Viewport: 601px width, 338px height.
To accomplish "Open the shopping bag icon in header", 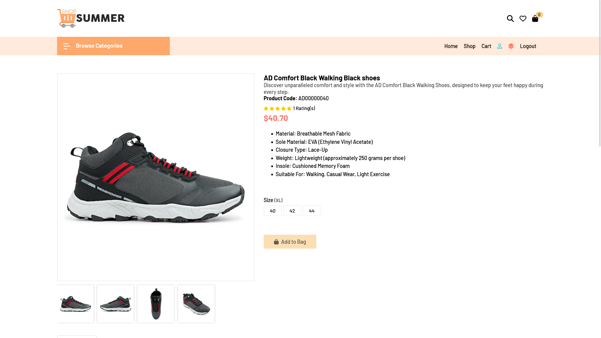I will pos(535,19).
